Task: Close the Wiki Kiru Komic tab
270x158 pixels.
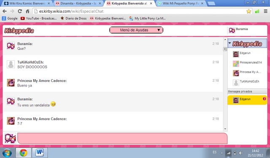Action: (x=49, y=3)
